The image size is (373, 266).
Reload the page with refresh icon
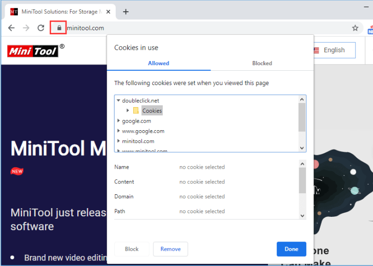pos(41,28)
